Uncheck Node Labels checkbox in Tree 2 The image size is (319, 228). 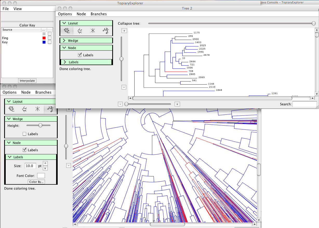(x=80, y=55)
